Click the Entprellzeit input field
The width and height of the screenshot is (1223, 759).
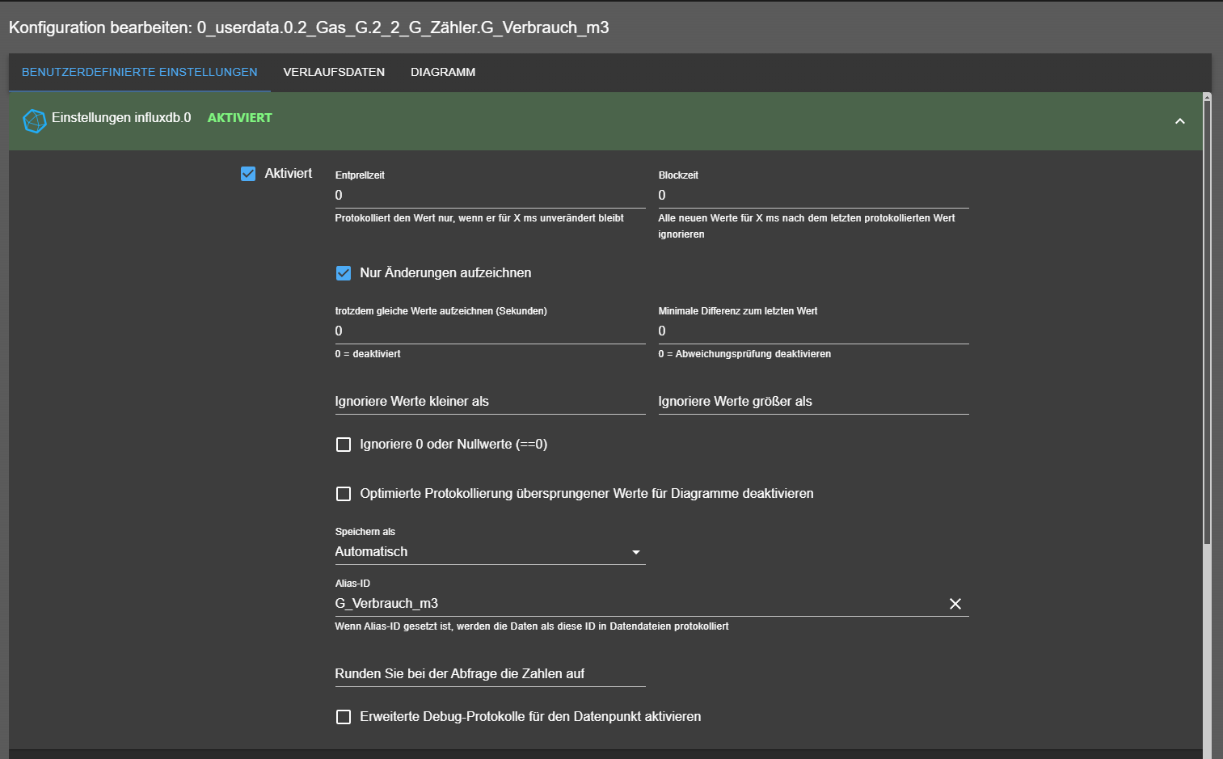490,196
